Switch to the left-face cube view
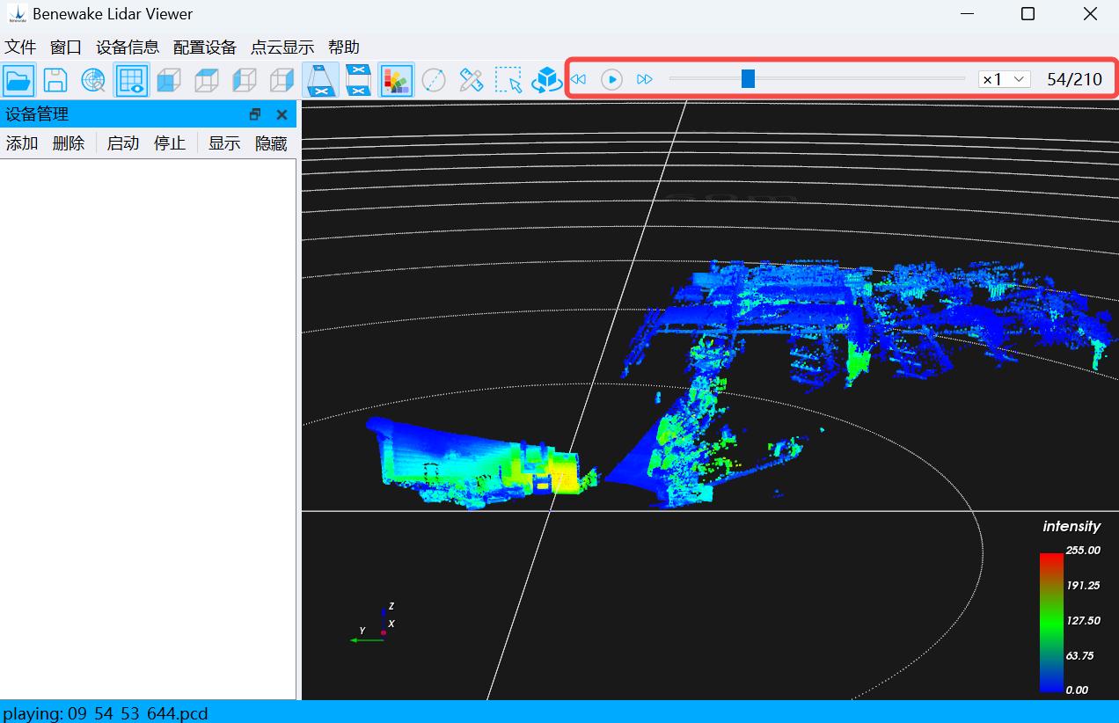This screenshot has height=723, width=1119. (245, 80)
